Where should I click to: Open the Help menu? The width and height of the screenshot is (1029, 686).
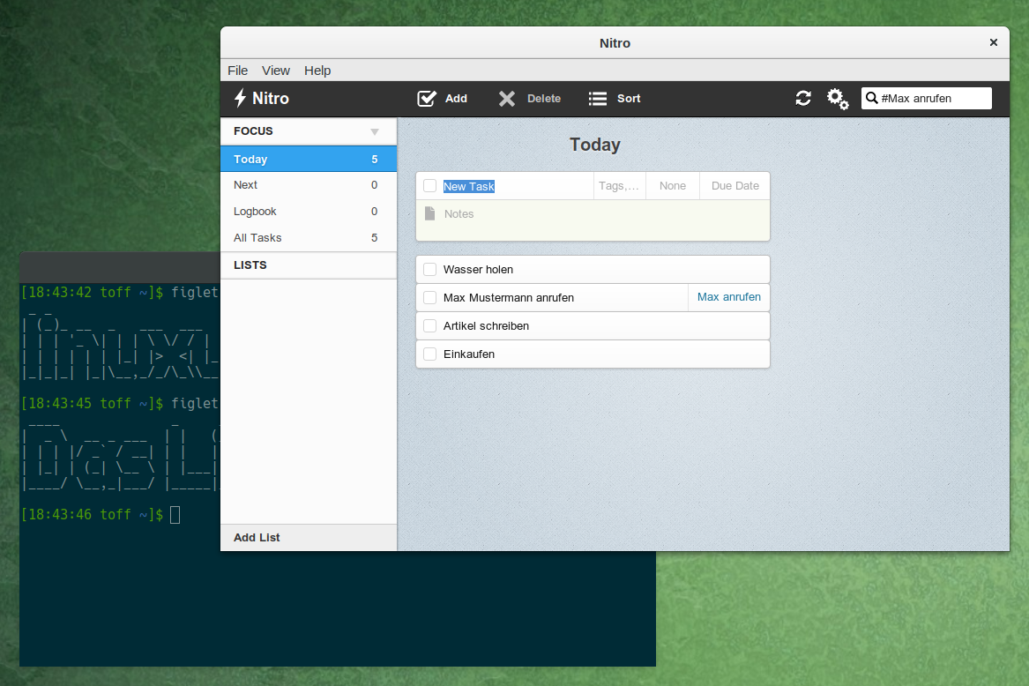[317, 71]
